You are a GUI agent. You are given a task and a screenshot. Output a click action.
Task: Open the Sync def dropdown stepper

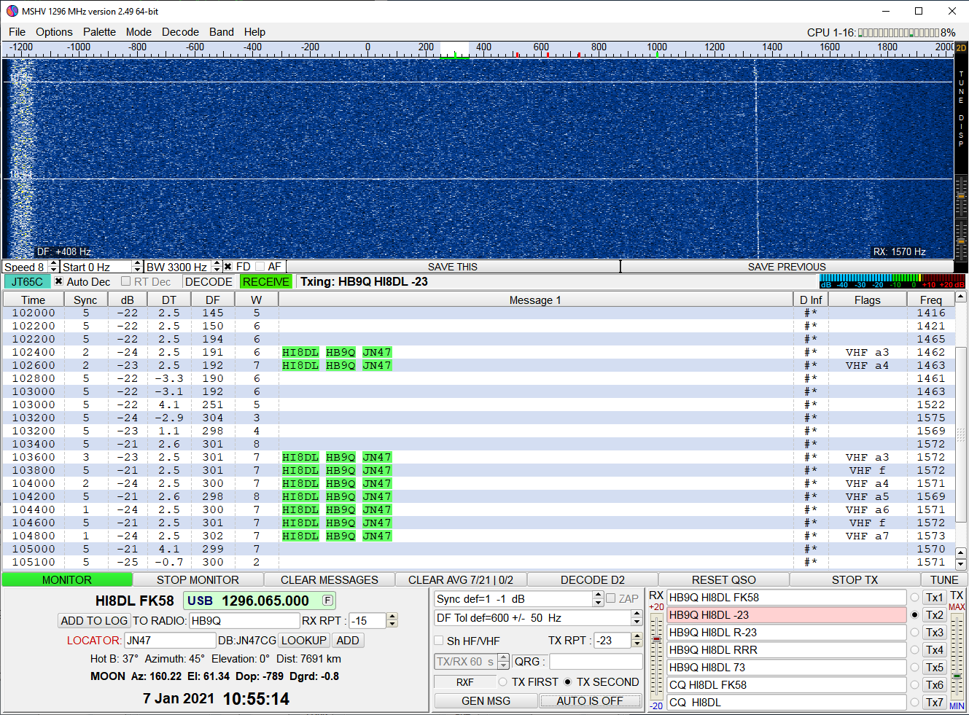coord(598,599)
